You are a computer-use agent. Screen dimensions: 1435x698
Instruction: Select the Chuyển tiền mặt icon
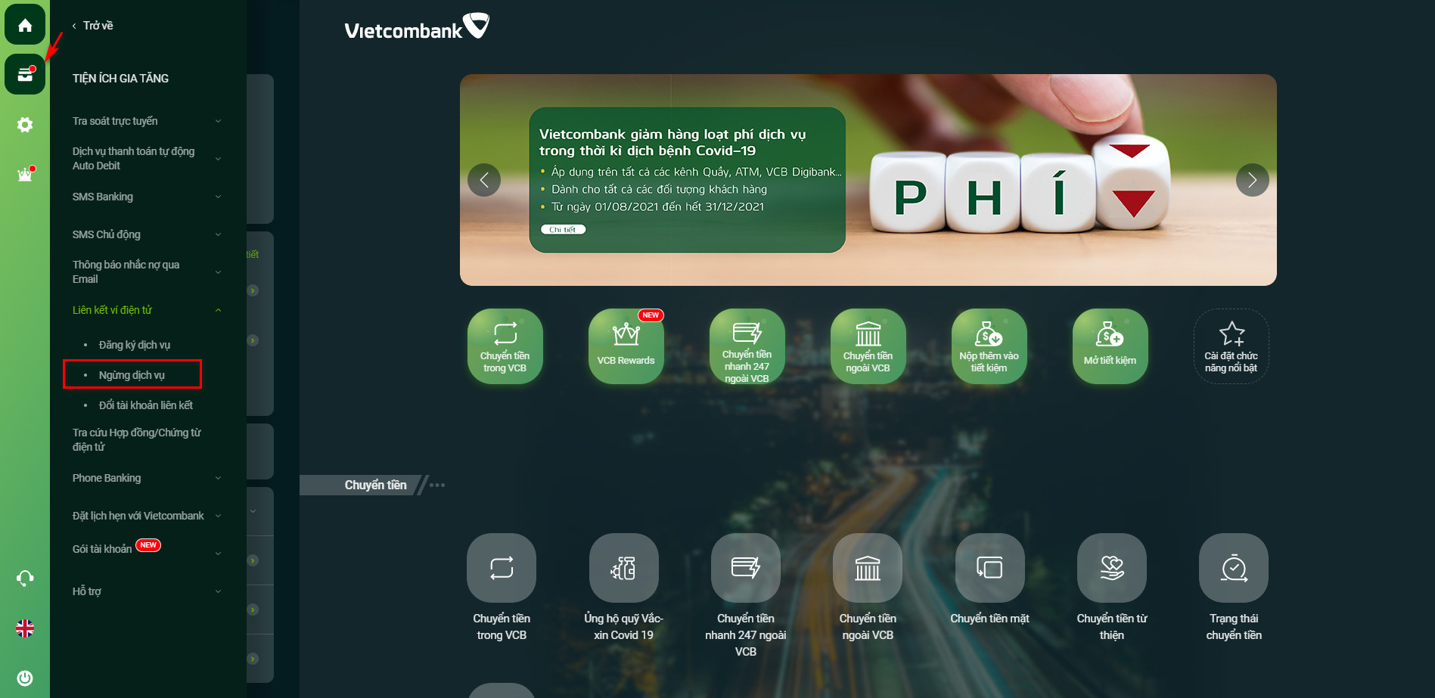(x=990, y=568)
